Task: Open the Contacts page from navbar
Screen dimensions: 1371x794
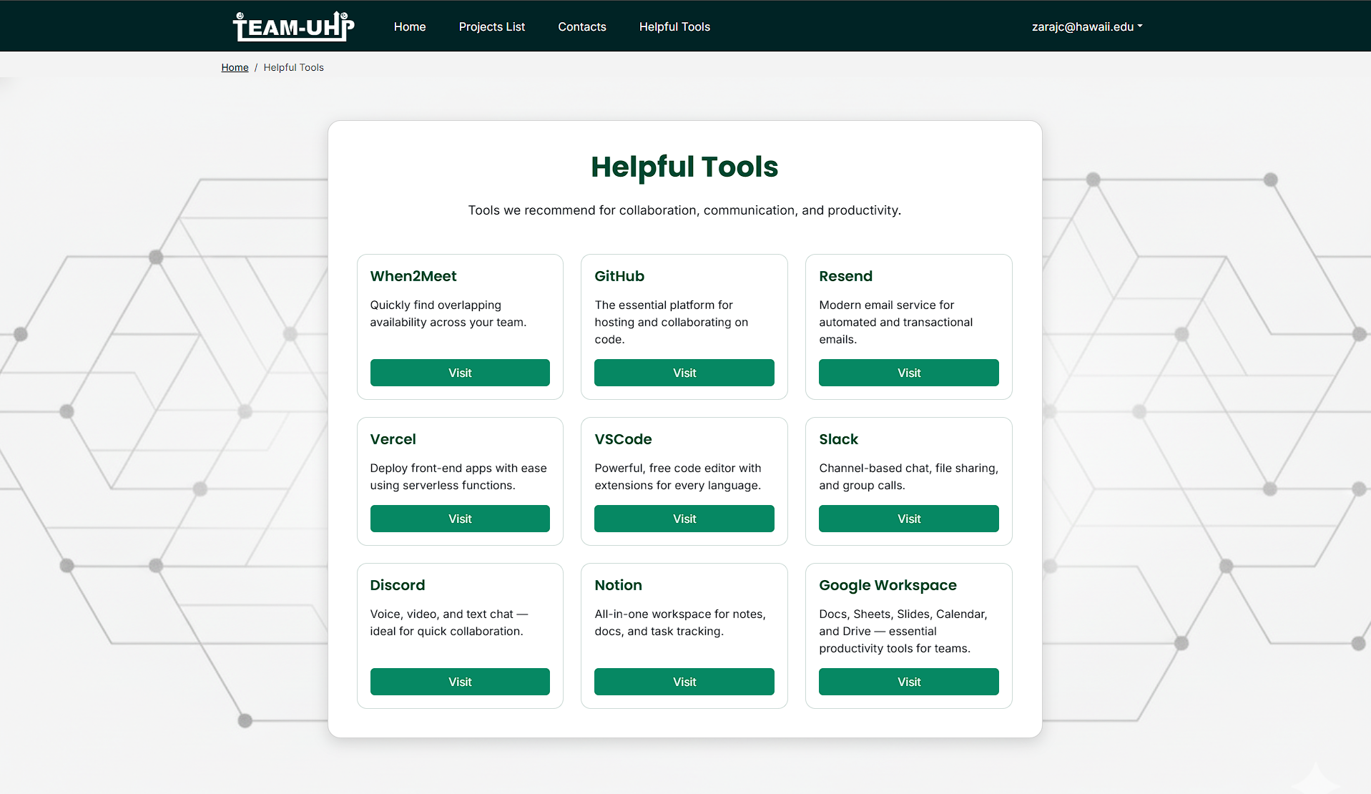Action: pyautogui.click(x=581, y=26)
